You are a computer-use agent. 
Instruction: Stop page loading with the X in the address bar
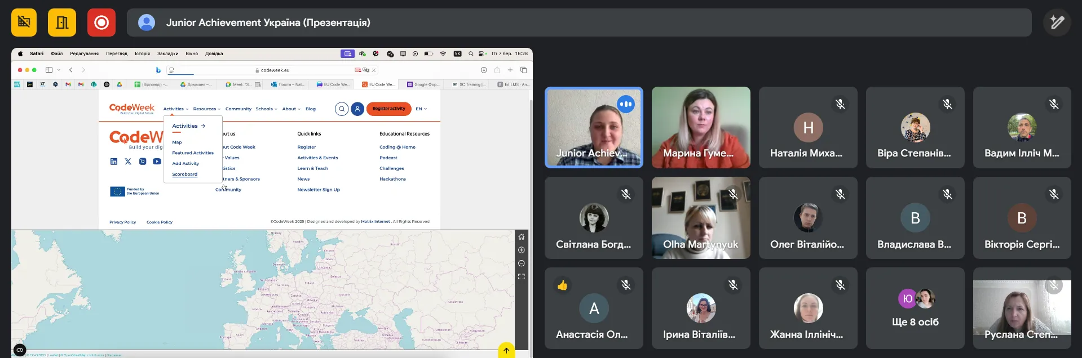(374, 70)
